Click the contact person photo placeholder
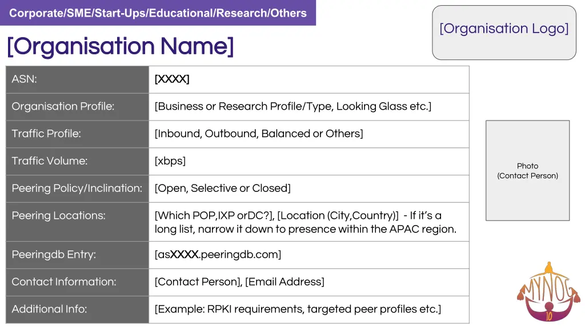This screenshot has height=329, width=585. (527, 170)
